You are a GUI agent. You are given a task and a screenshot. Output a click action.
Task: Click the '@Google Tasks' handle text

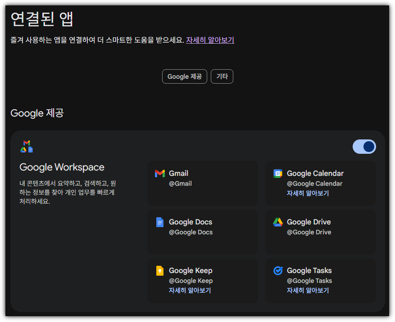(309, 281)
